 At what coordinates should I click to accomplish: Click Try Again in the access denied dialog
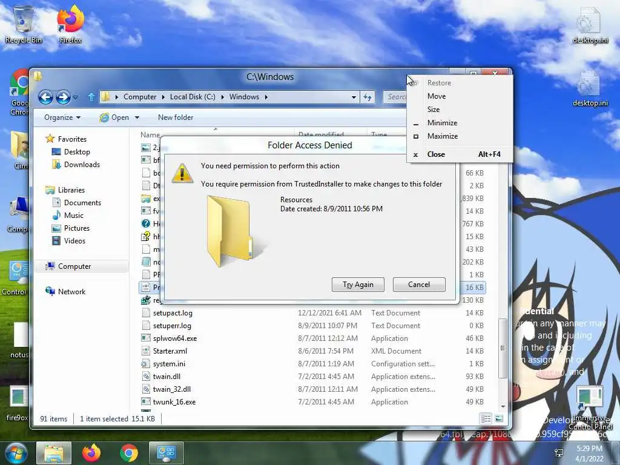pyautogui.click(x=358, y=285)
